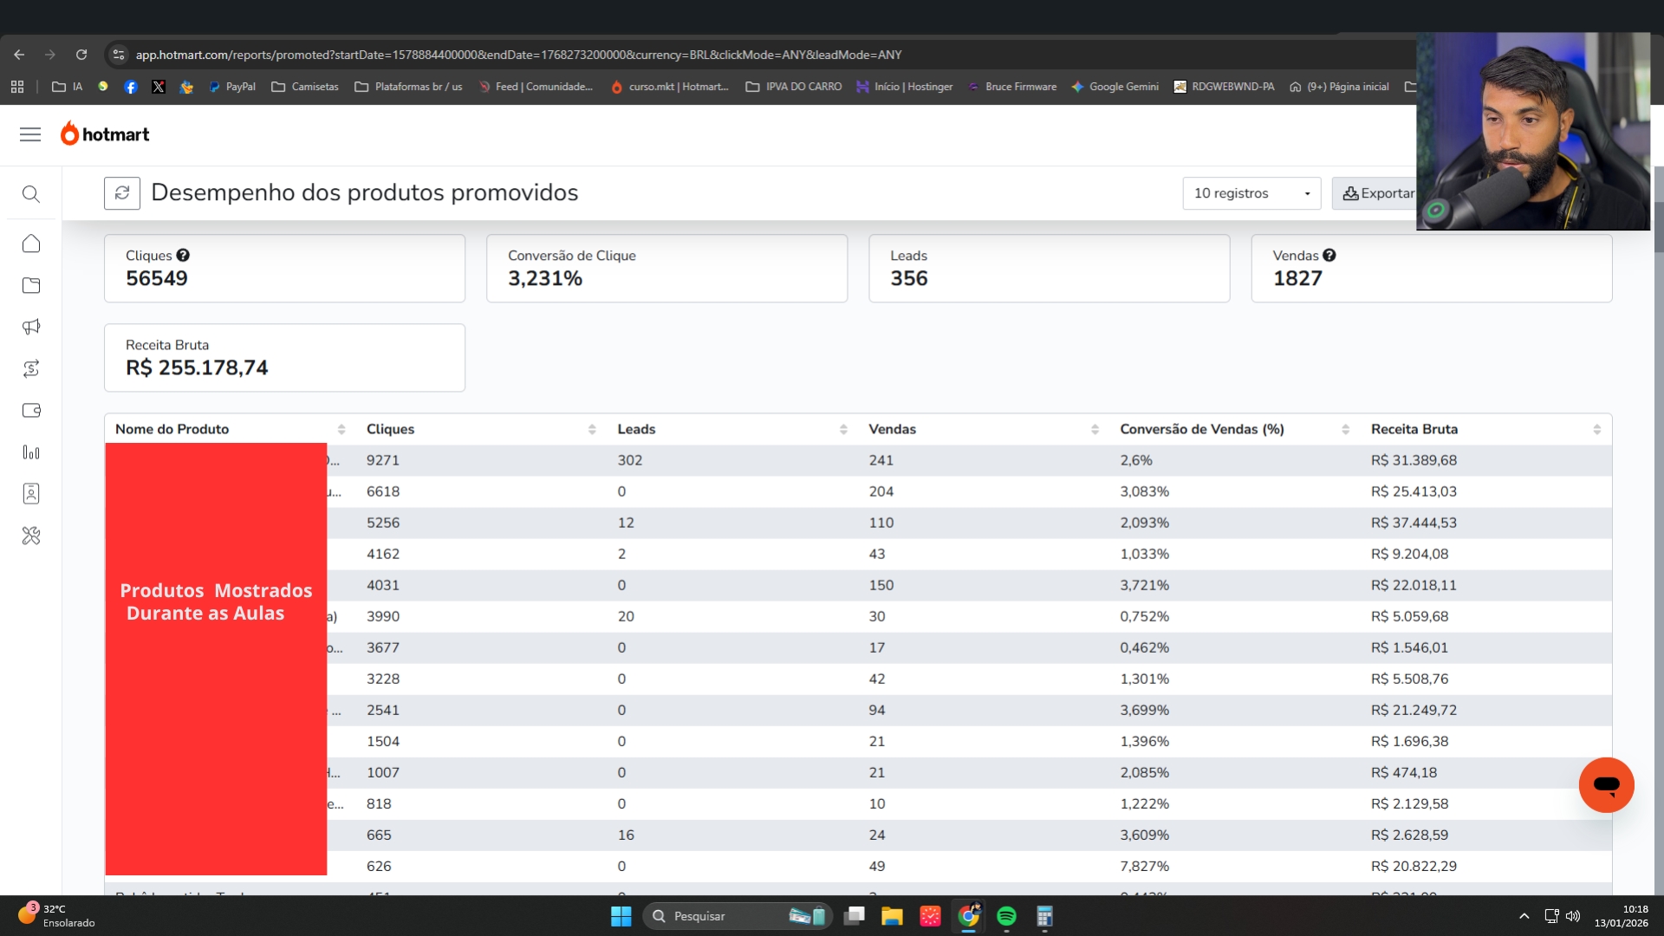Screen dimensions: 1664x936
Task: Open the wallet icon in left sidebar
Action: [x=31, y=410]
